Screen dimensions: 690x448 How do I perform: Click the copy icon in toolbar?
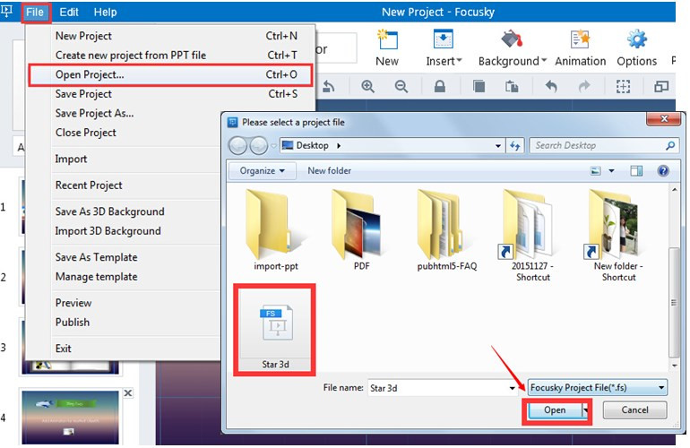tap(479, 86)
